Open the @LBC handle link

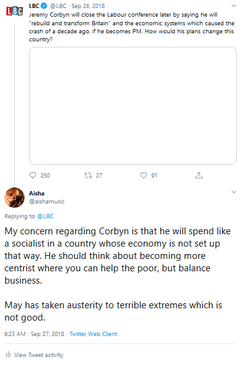58,6
